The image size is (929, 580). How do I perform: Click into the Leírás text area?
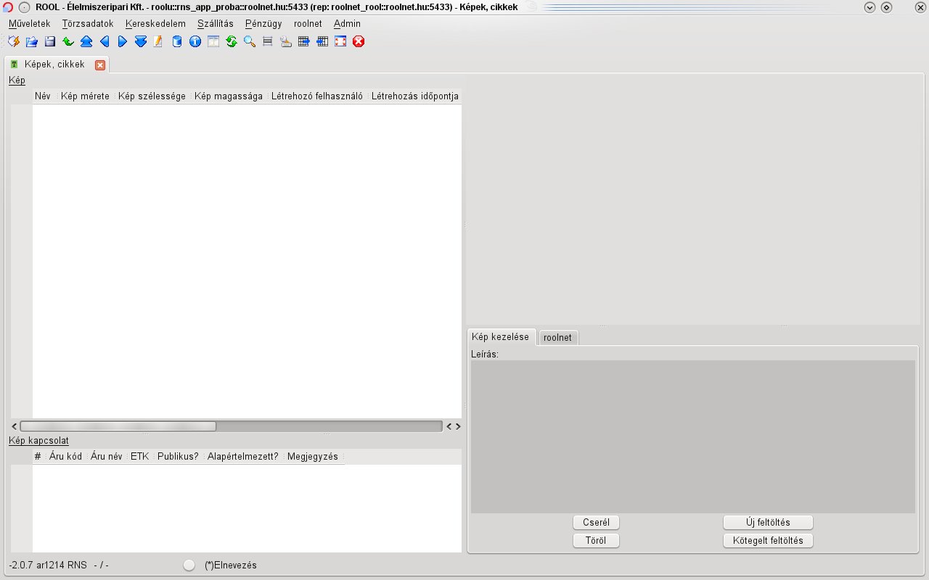692,436
